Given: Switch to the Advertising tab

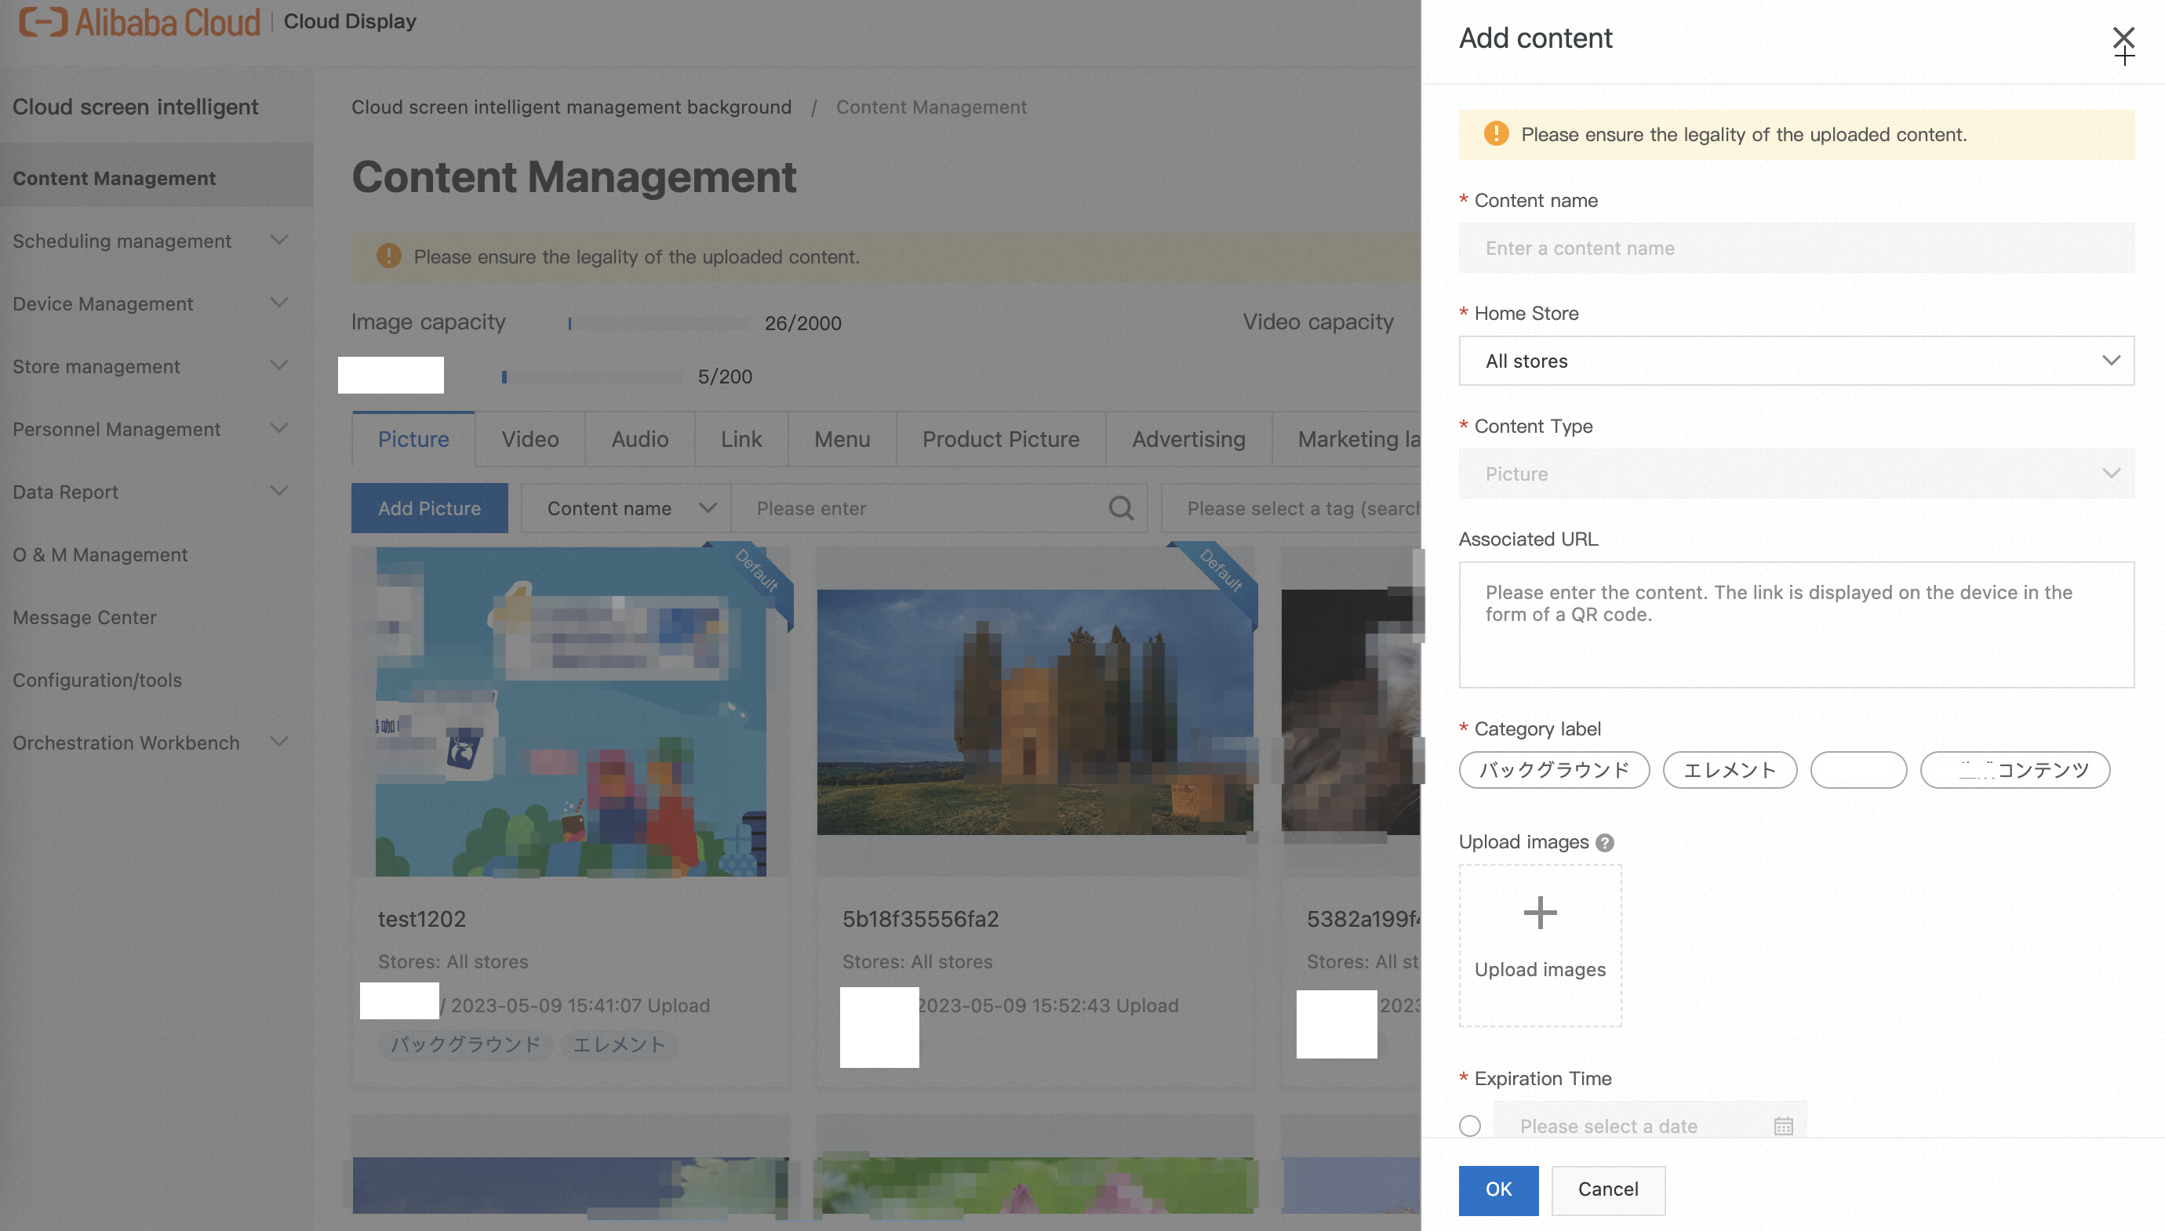Looking at the screenshot, I should 1188,439.
